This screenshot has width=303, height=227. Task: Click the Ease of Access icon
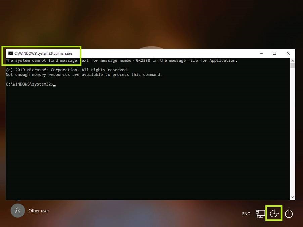pyautogui.click(x=274, y=213)
